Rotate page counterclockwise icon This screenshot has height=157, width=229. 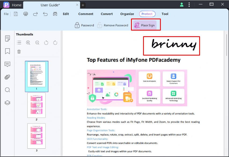tap(46, 43)
